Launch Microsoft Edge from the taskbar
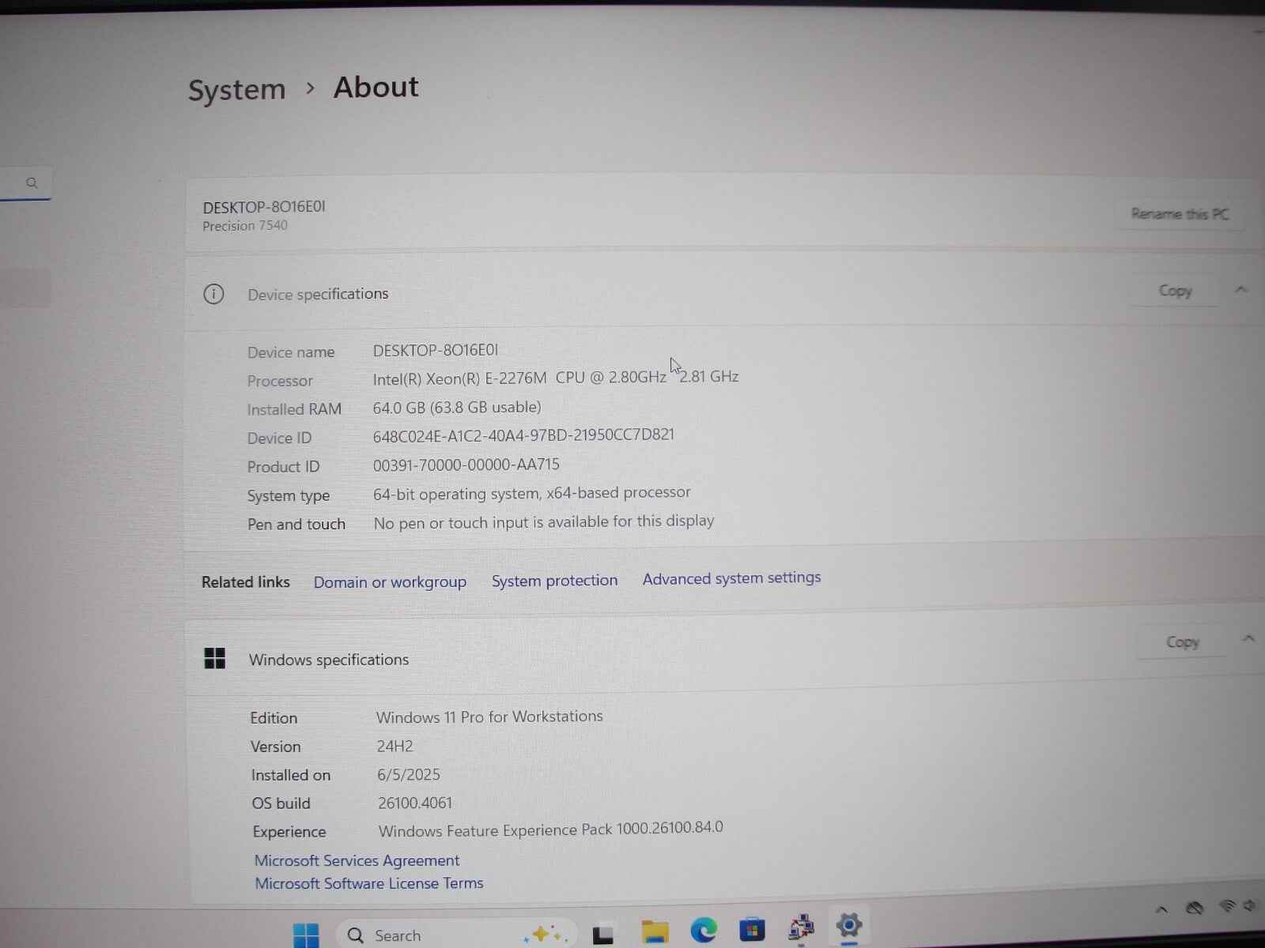 [x=704, y=931]
